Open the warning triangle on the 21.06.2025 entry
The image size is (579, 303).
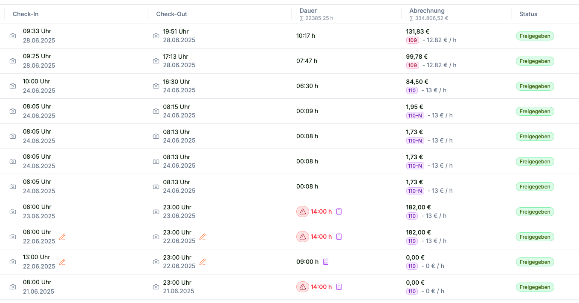(303, 287)
